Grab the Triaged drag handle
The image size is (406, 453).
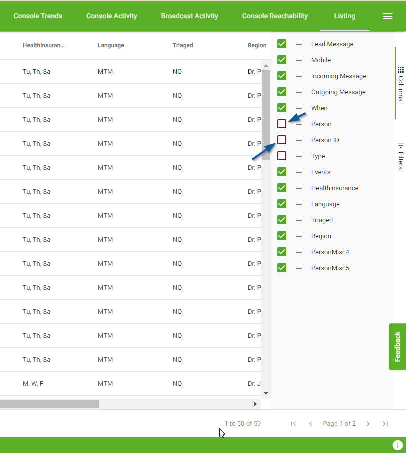(299, 220)
